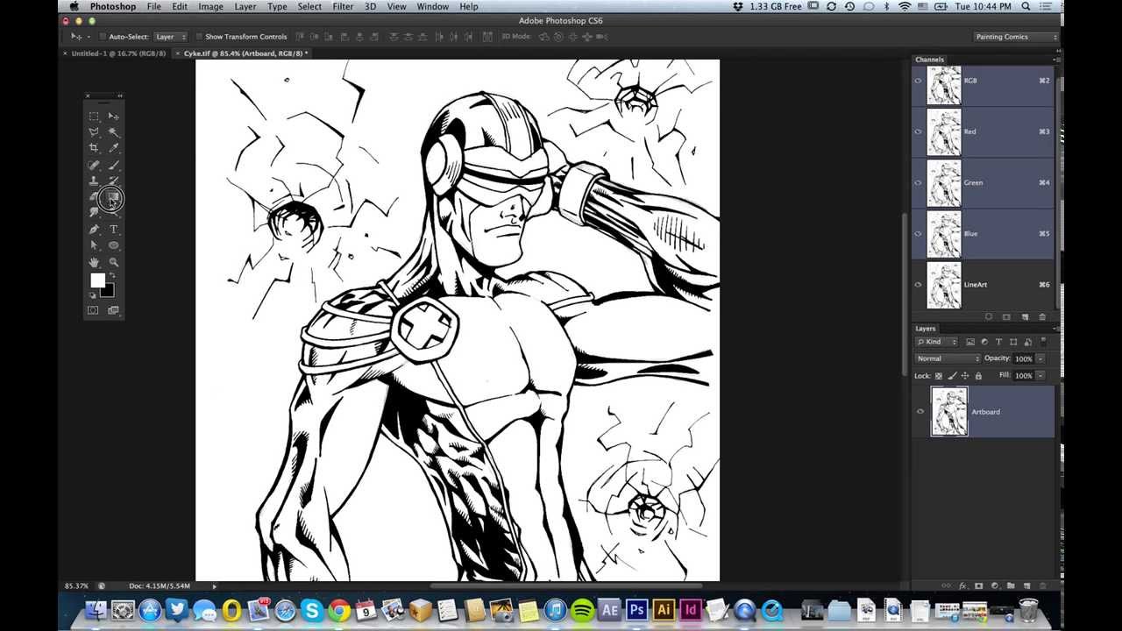Image resolution: width=1122 pixels, height=631 pixels.
Task: Open the Select menu
Action: point(309,6)
